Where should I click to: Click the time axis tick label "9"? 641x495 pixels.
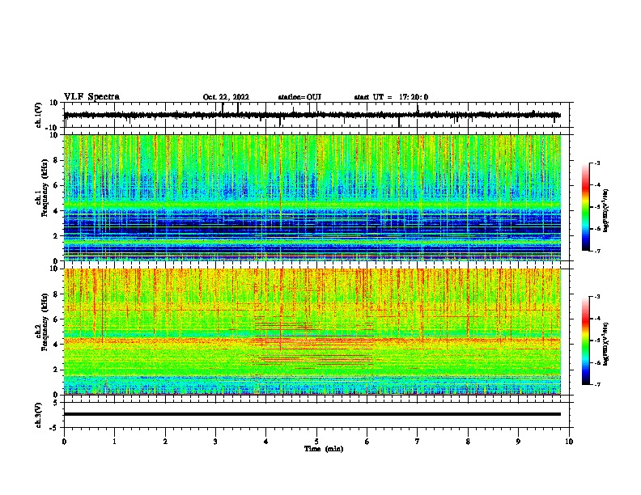pos(518,442)
